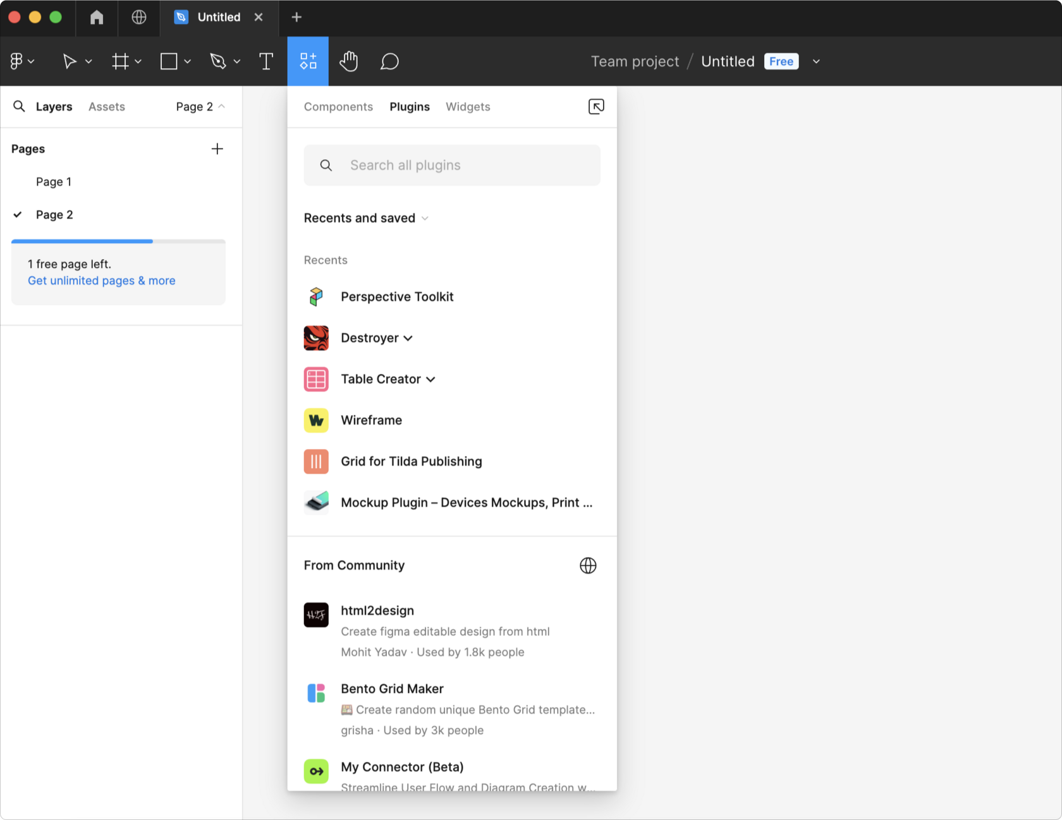
Task: Run the Perspective Toolkit plugin
Action: tap(397, 297)
